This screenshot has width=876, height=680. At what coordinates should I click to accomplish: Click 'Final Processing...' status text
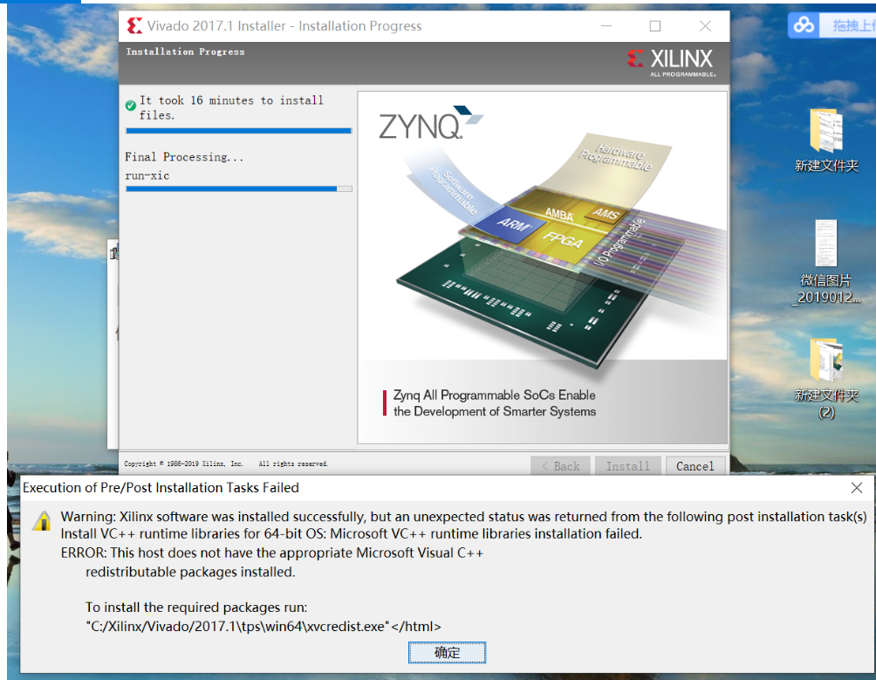pos(184,157)
